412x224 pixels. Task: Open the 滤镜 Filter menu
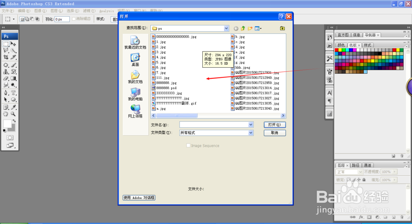pyautogui.click(x=89, y=11)
